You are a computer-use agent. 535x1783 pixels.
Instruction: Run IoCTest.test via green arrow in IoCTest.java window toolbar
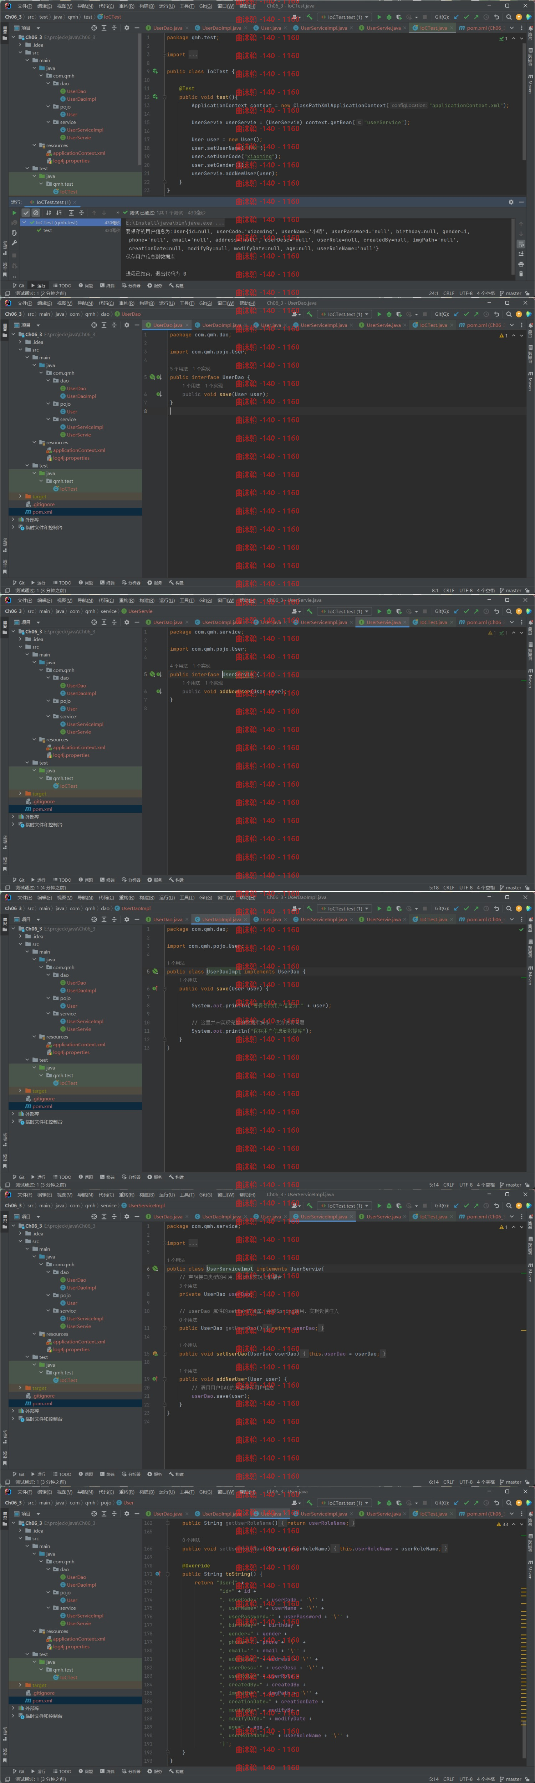pyautogui.click(x=379, y=17)
